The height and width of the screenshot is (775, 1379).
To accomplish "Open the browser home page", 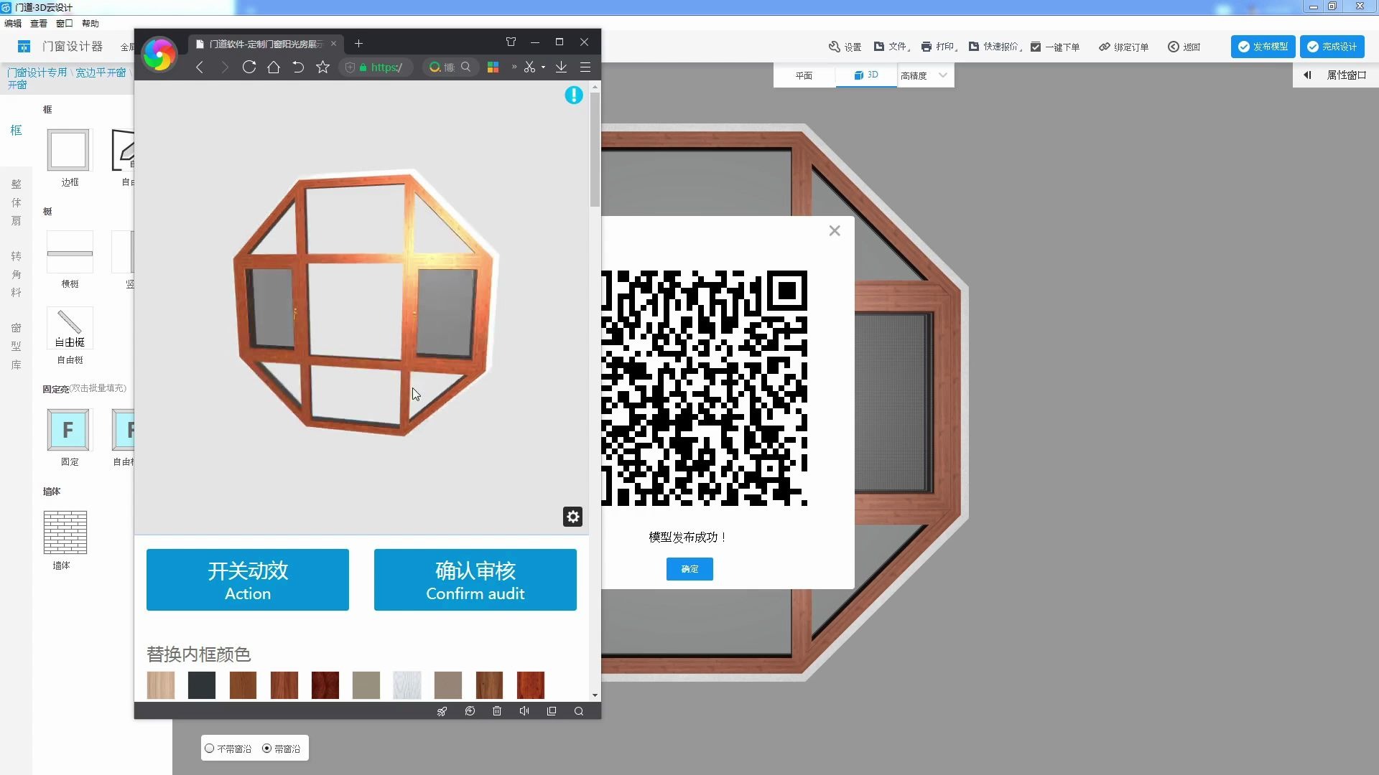I will point(274,67).
